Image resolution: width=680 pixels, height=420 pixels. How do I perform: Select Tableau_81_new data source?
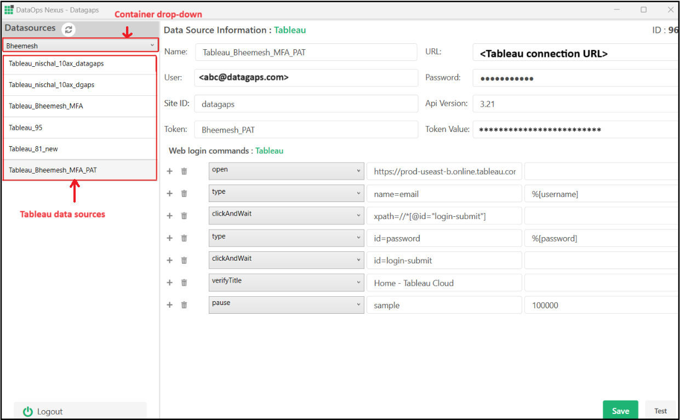click(79, 149)
